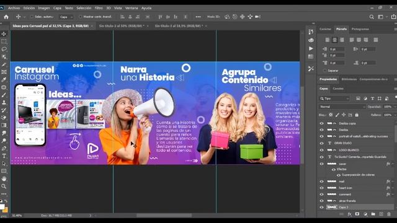Switch to the Bibliotecas tab
The image size is (397, 223).
point(349,79)
